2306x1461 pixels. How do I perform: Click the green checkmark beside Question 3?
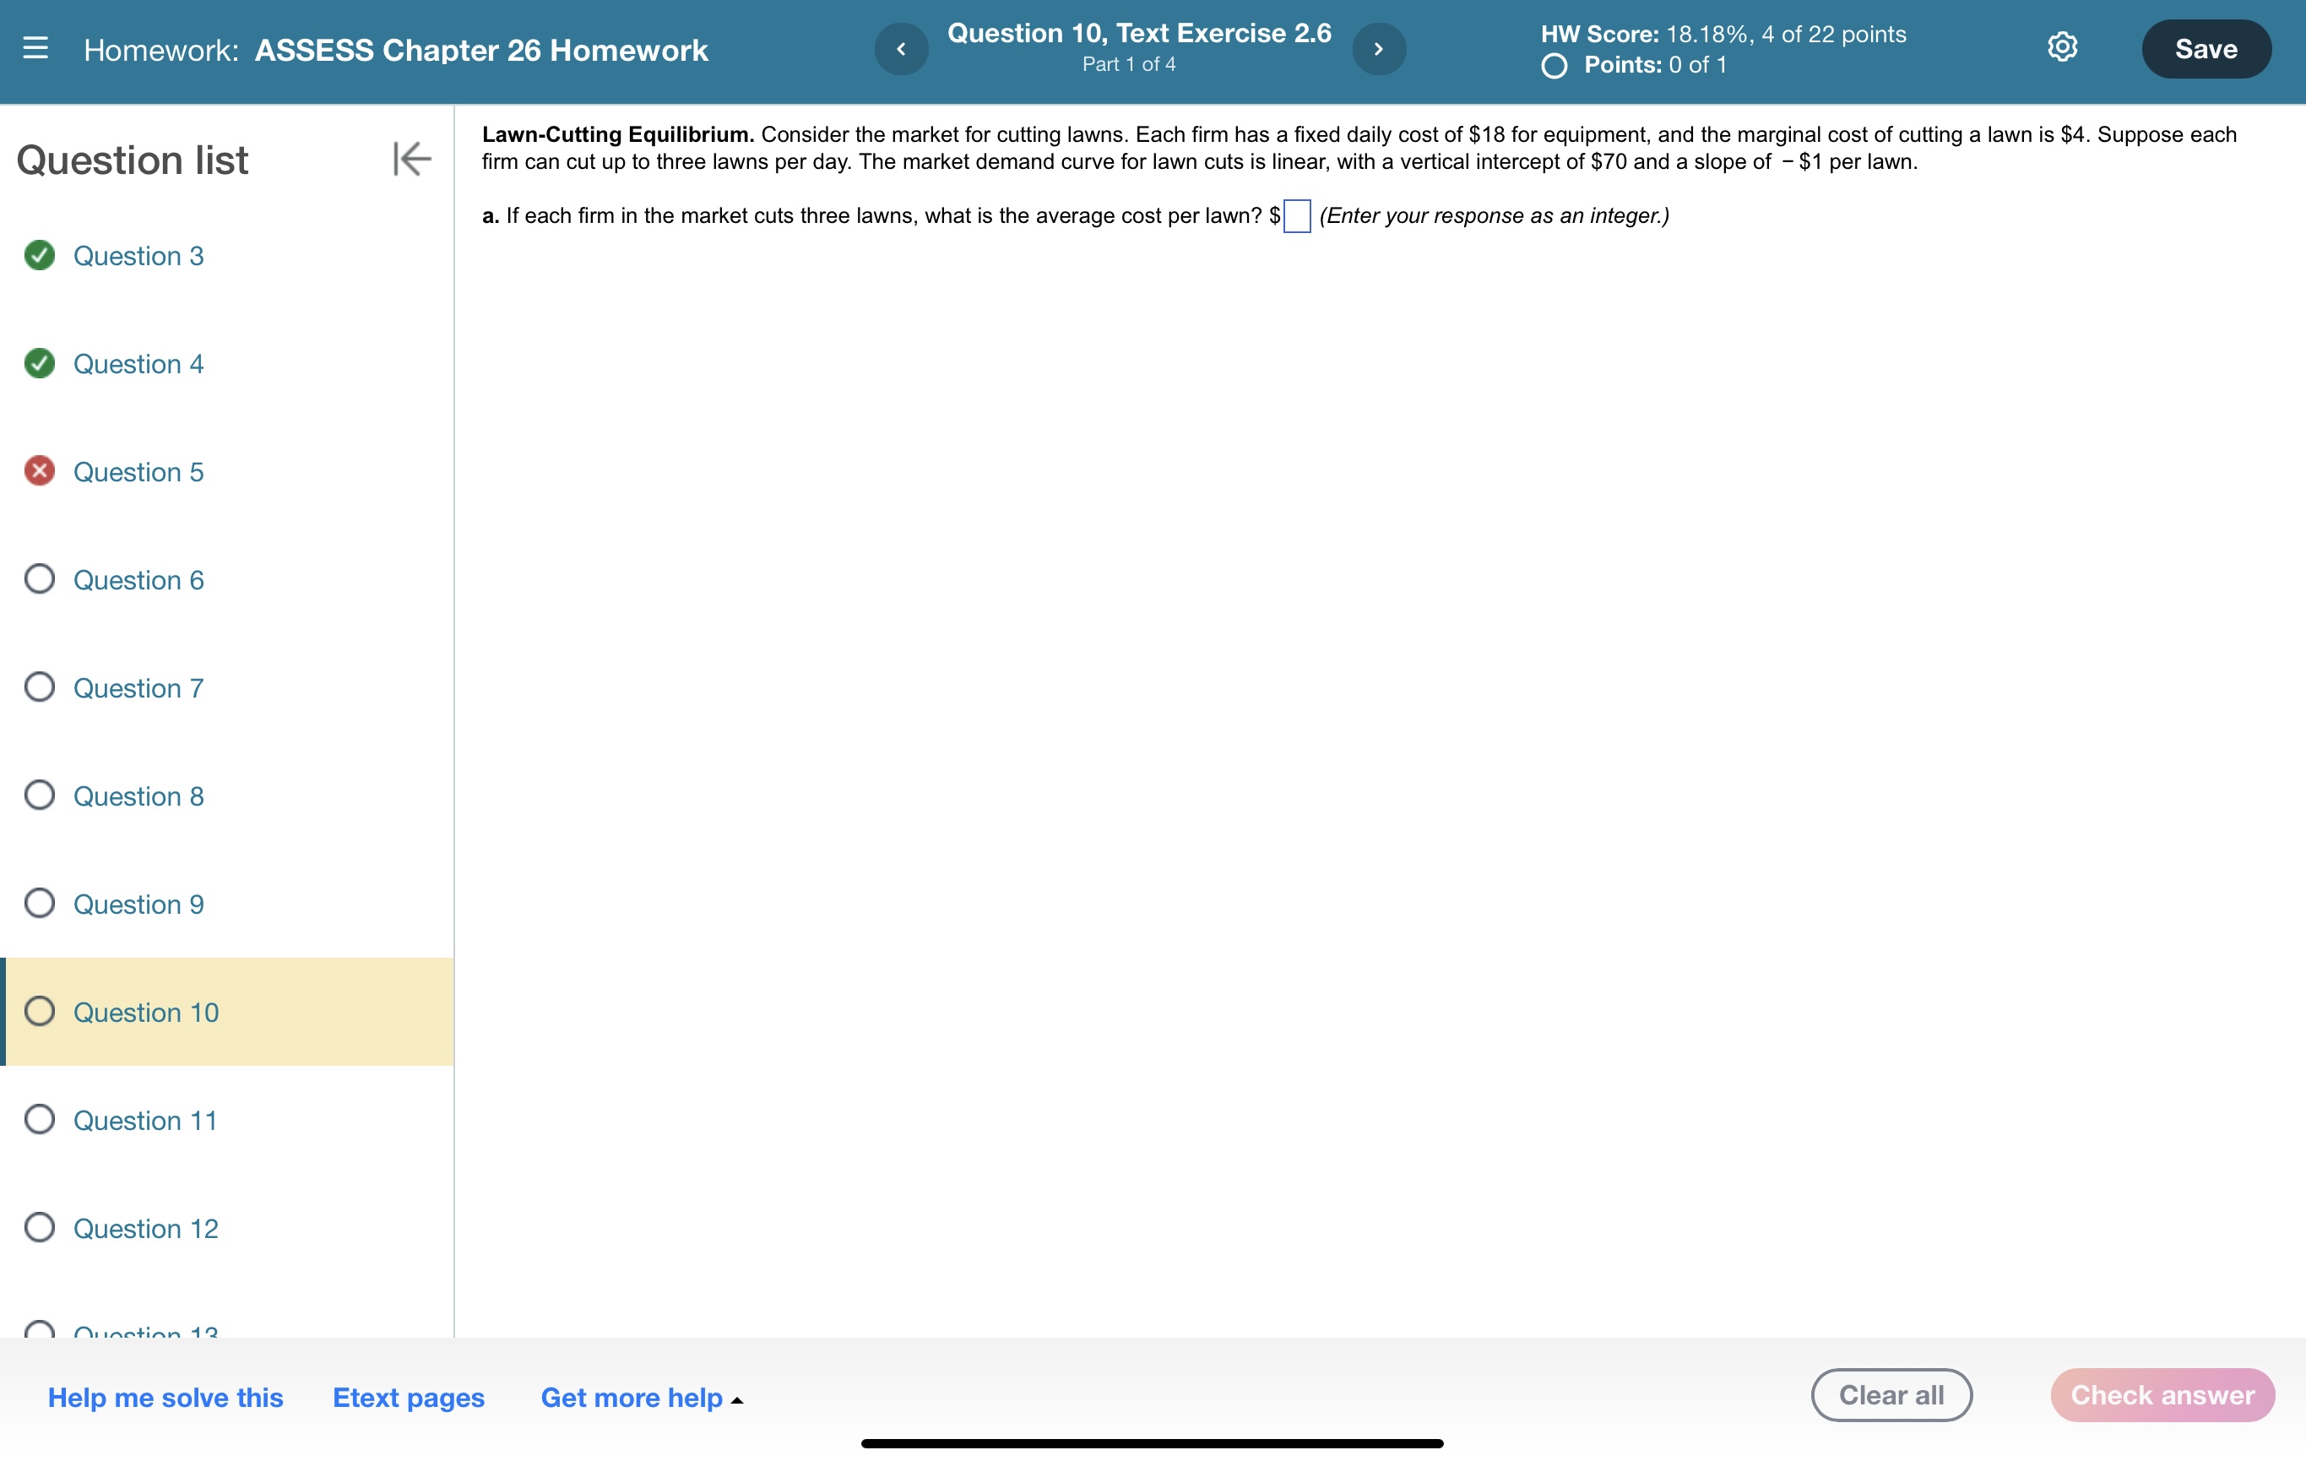[x=39, y=256]
